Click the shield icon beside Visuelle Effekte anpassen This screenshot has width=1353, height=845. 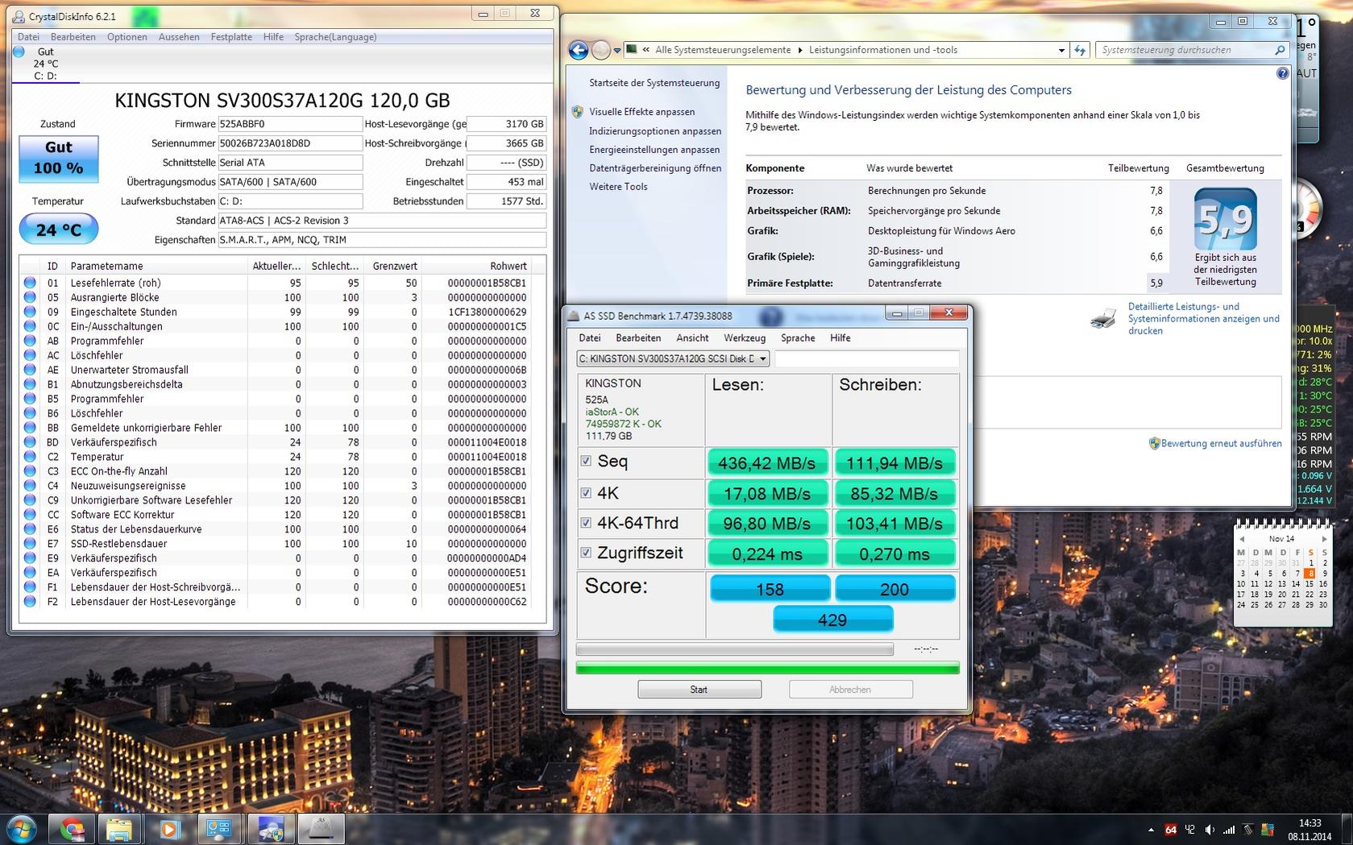click(x=578, y=112)
